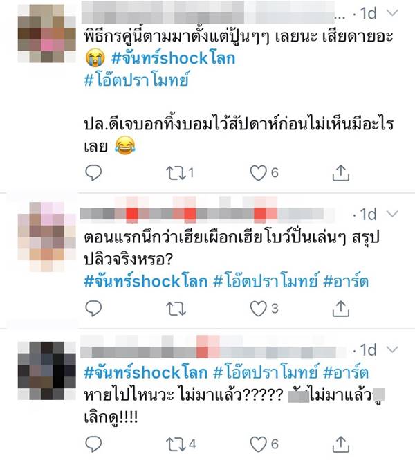415x463 pixels.
Task: Retweet the second tweet with no retweets
Action: (176, 309)
